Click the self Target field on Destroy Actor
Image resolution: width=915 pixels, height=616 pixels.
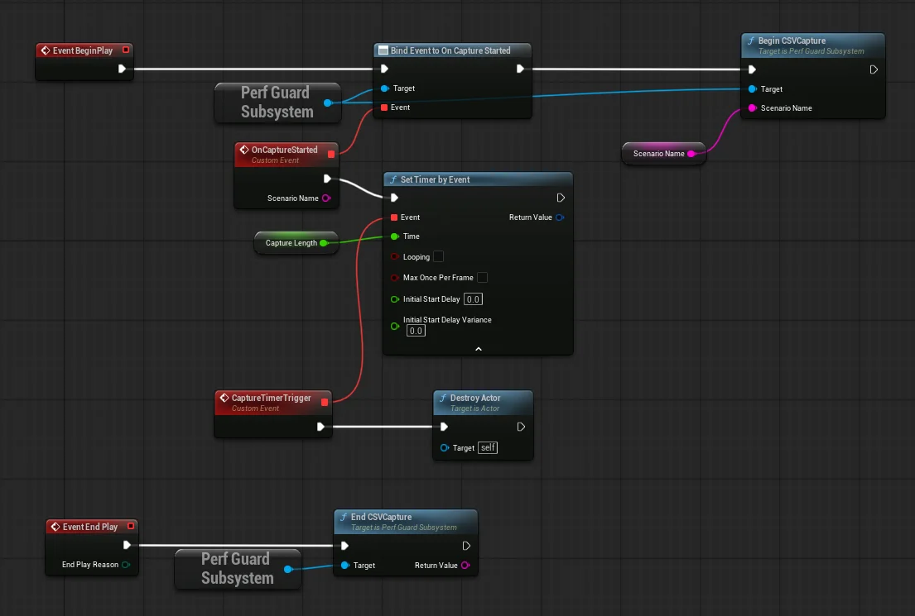(488, 447)
